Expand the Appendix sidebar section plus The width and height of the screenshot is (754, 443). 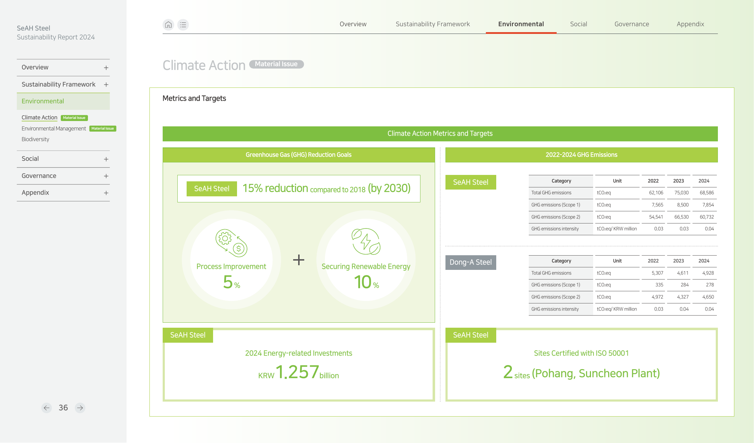tap(106, 193)
